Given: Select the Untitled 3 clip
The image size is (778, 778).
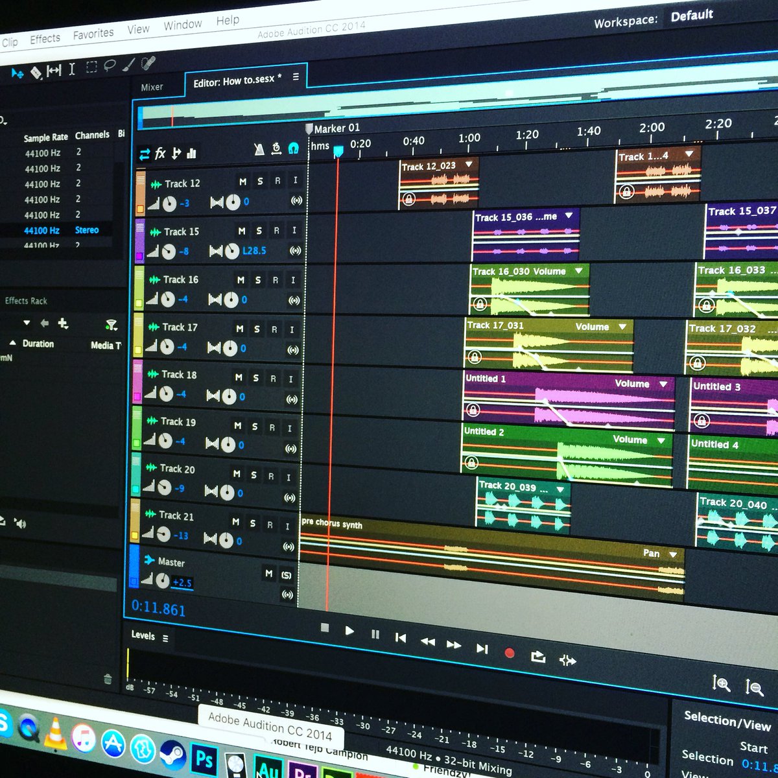Looking at the screenshot, I should [733, 406].
